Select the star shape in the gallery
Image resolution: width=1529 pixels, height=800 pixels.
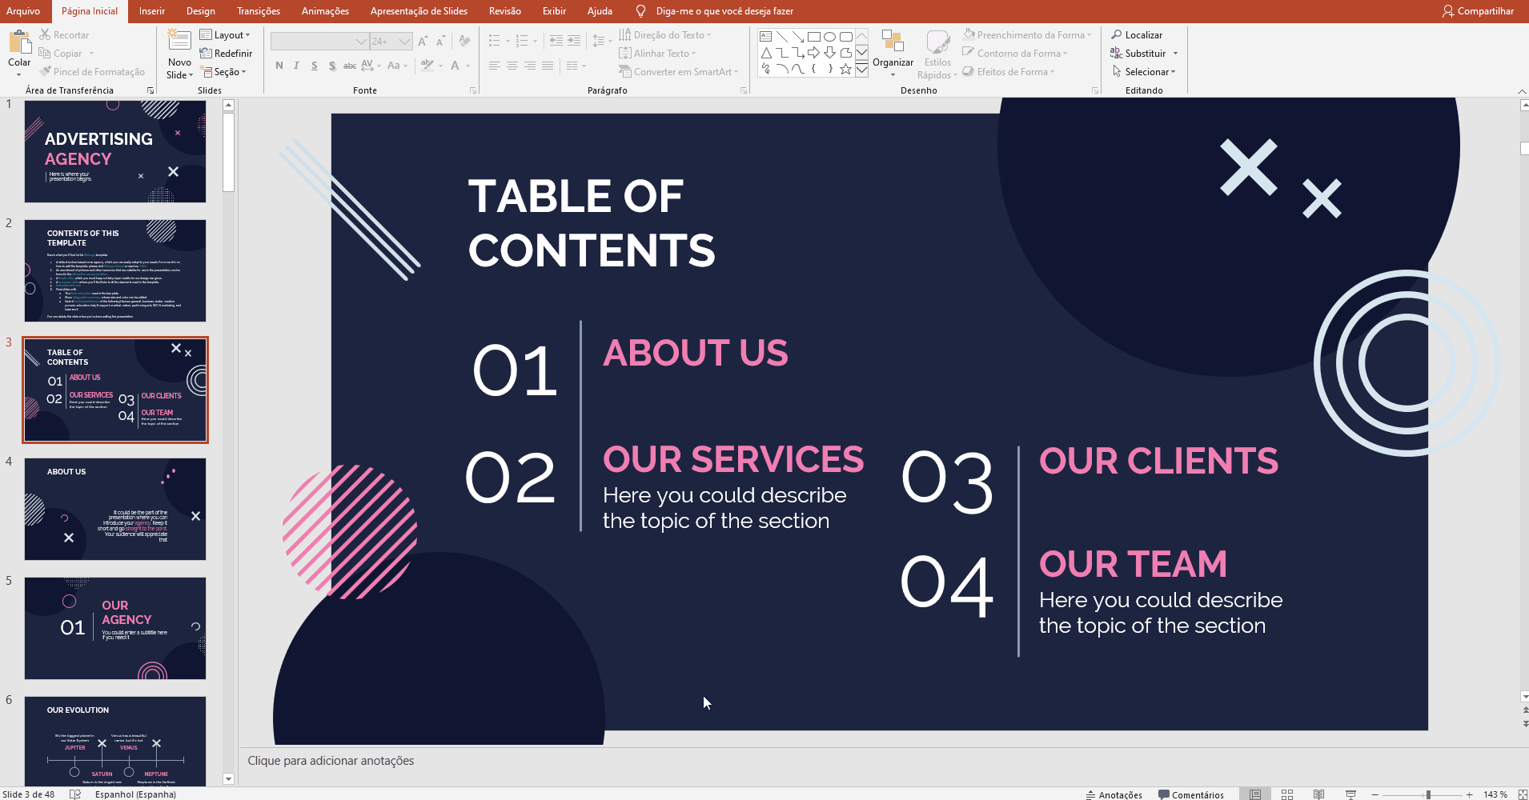(x=845, y=69)
